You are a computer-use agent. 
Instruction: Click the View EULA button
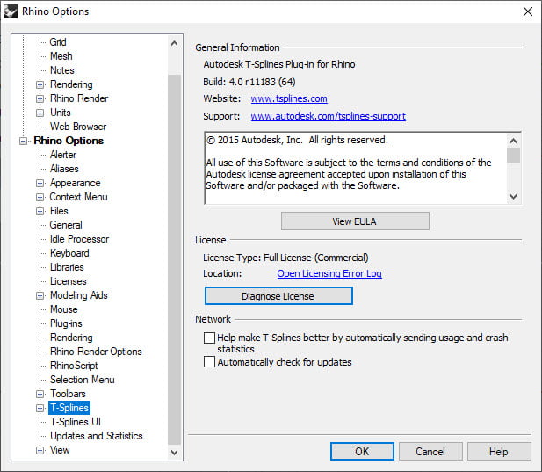(355, 221)
